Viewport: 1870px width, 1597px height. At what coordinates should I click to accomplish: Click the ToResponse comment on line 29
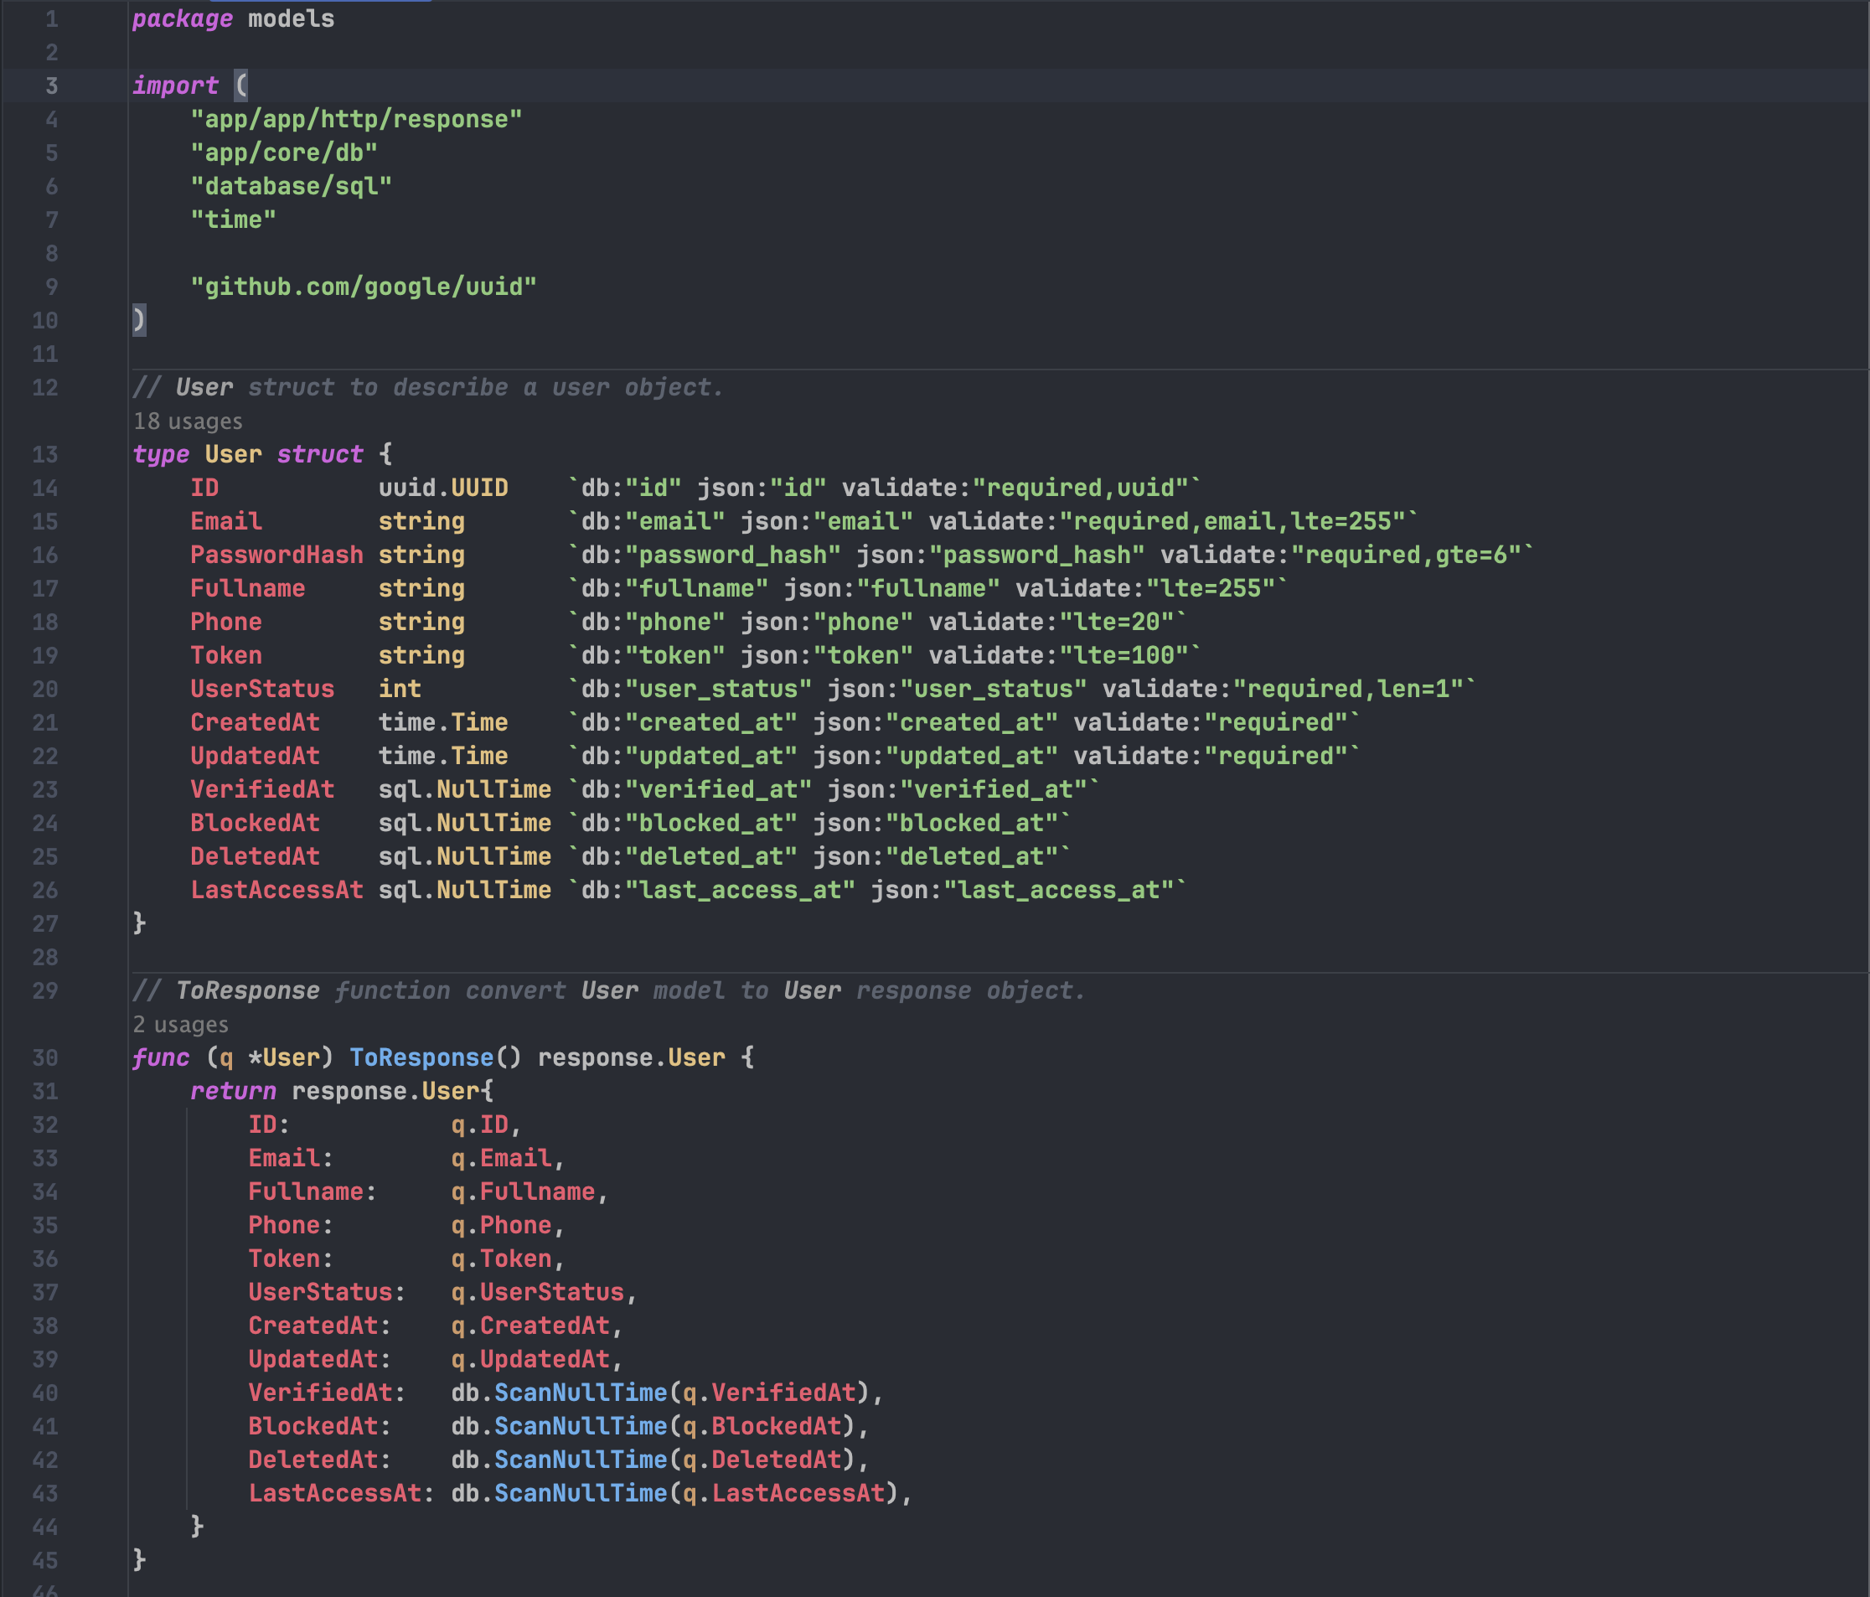[609, 990]
